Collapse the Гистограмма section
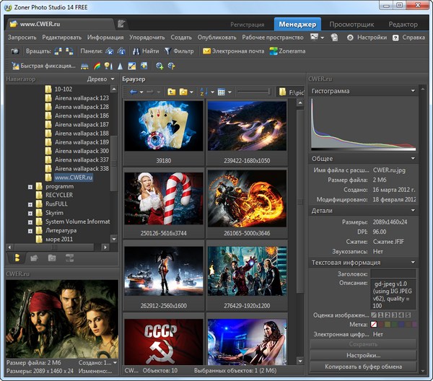This screenshot has width=433, height=381. tap(413, 91)
